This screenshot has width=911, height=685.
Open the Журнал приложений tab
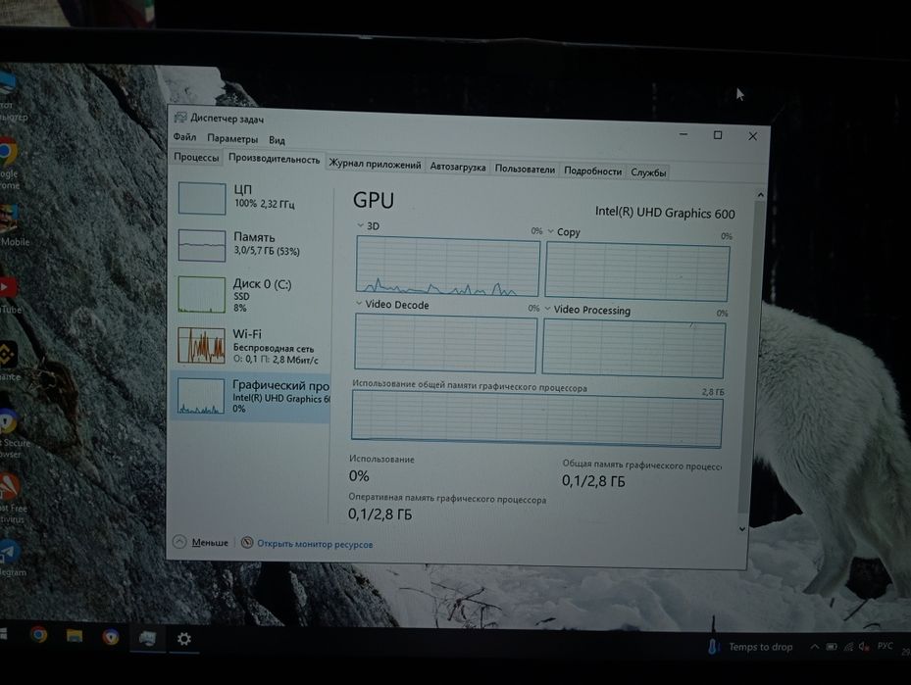375,164
